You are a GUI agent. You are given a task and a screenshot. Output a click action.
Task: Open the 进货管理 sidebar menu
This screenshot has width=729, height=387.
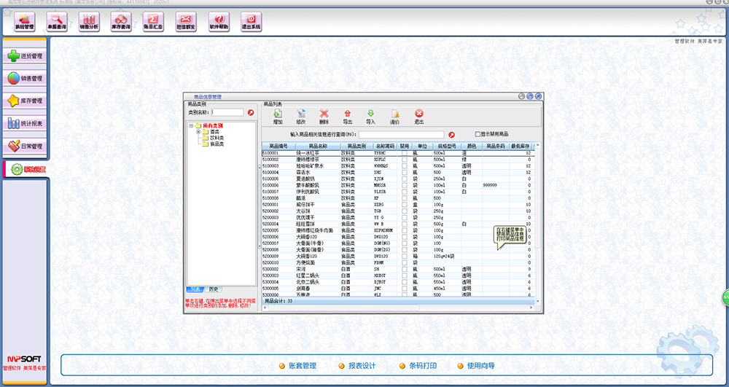coord(25,55)
